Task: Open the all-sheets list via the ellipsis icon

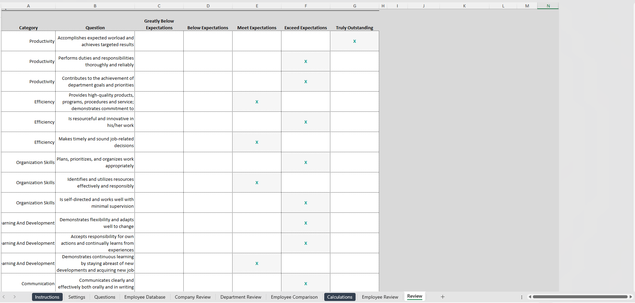Action: click(x=522, y=297)
